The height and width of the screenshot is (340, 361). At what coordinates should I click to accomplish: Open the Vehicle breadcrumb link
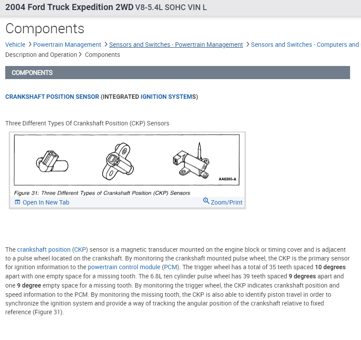coord(15,45)
